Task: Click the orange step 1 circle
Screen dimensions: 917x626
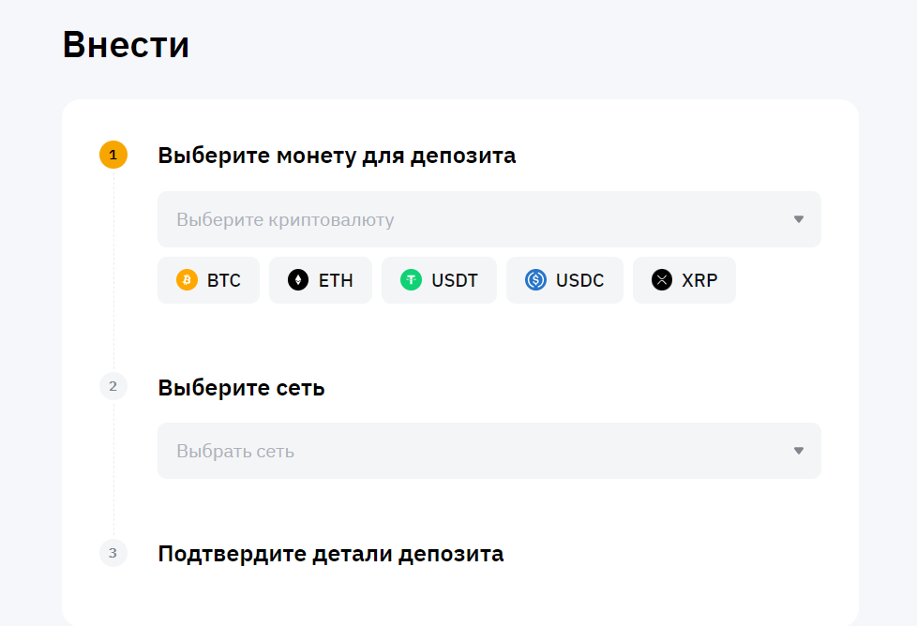Action: [113, 155]
